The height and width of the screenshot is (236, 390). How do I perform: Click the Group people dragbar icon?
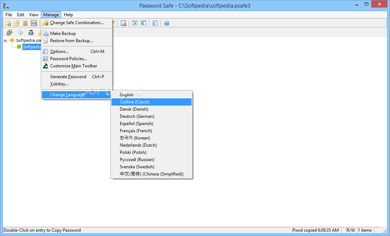point(9,32)
